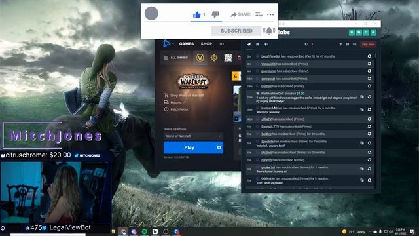Replay the JilliaTV subscription alert

pos(369,119)
